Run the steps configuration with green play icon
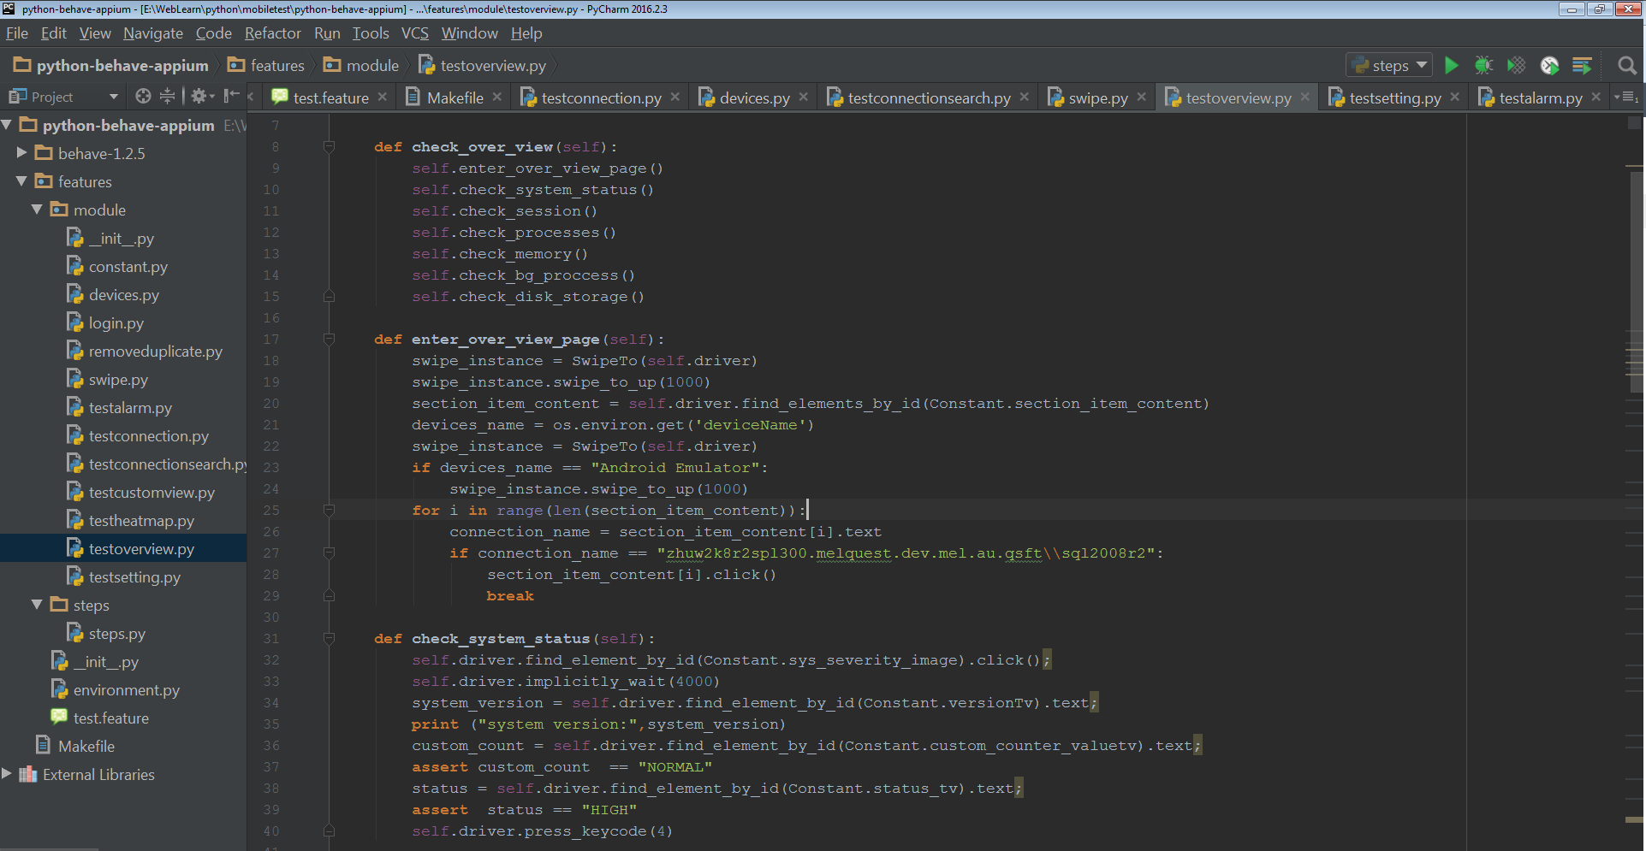The image size is (1646, 851). [1451, 66]
